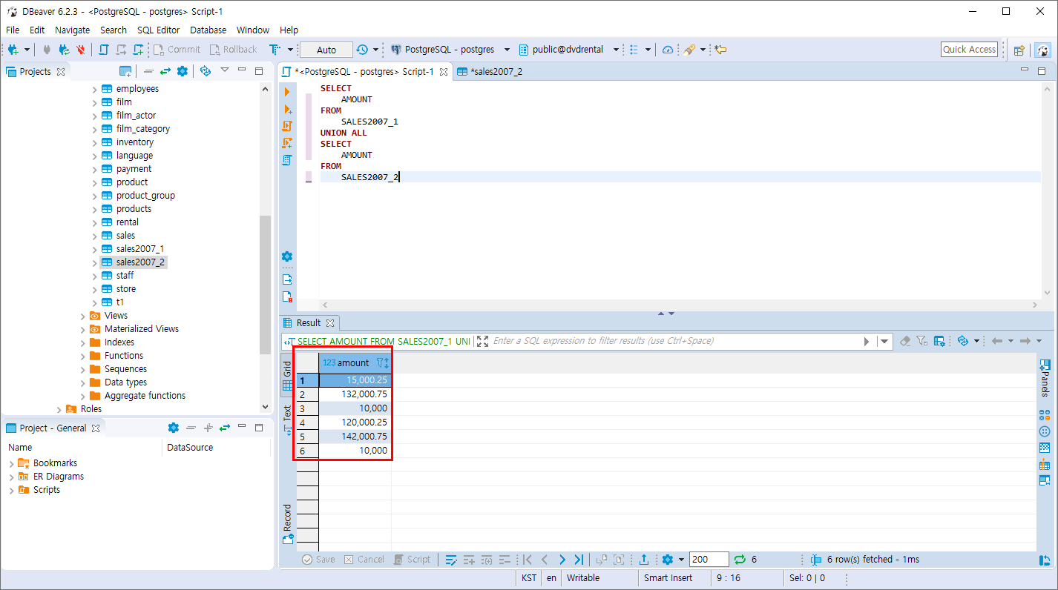The width and height of the screenshot is (1058, 590).
Task: Go to next row navigation arrow
Action: pos(562,560)
